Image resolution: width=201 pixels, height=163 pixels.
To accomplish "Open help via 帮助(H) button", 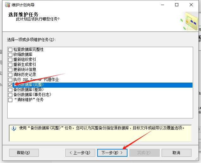I will click(24, 153).
